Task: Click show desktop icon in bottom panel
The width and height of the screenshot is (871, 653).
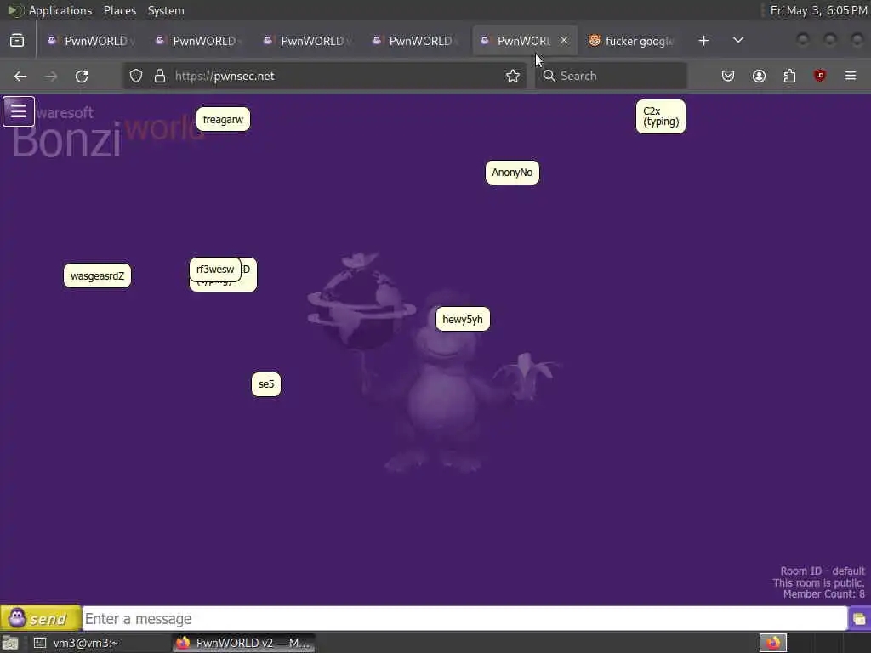Action: point(10,644)
